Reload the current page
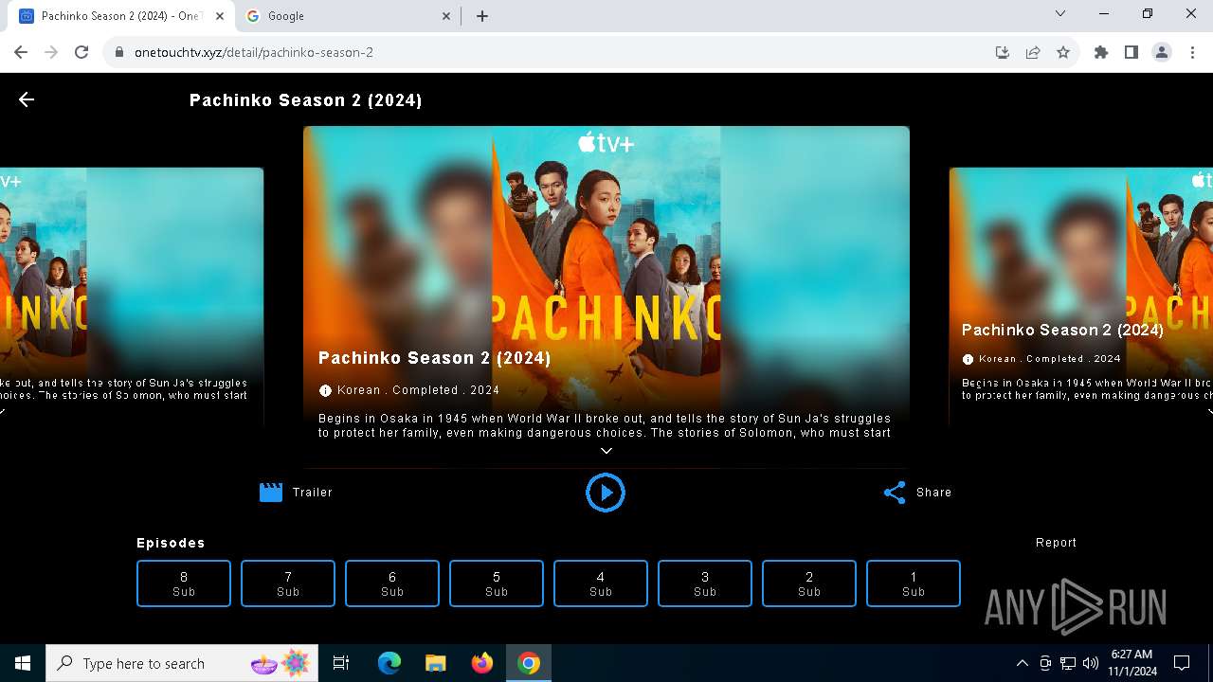 click(81, 52)
